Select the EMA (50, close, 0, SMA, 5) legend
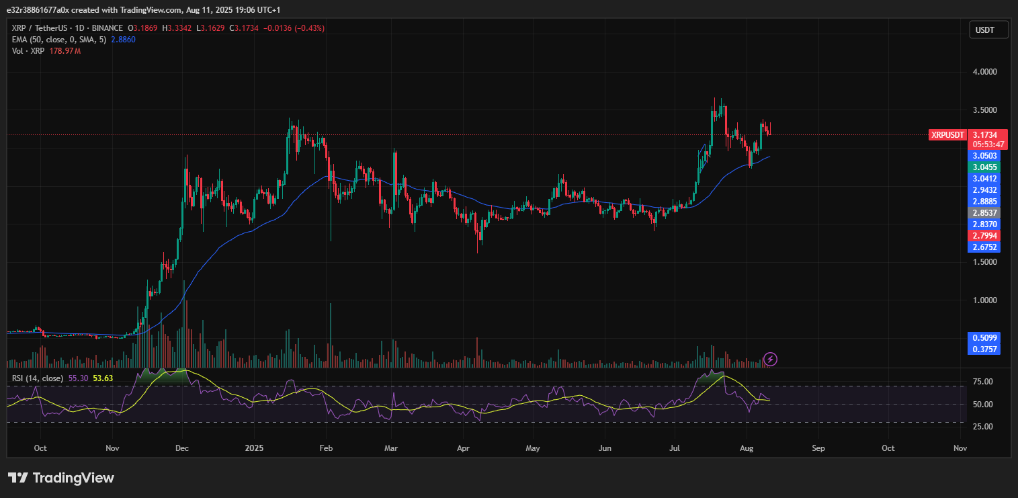The image size is (1018, 498). [x=59, y=40]
